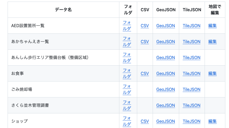Click 編集 link in ショップ row
The height and width of the screenshot is (128, 229).
pos(212,121)
